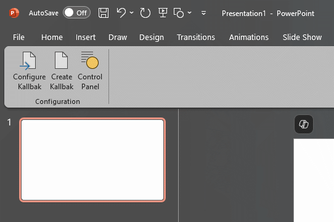Open the Kallbak Control Panel
334x222 pixels.
click(x=90, y=71)
